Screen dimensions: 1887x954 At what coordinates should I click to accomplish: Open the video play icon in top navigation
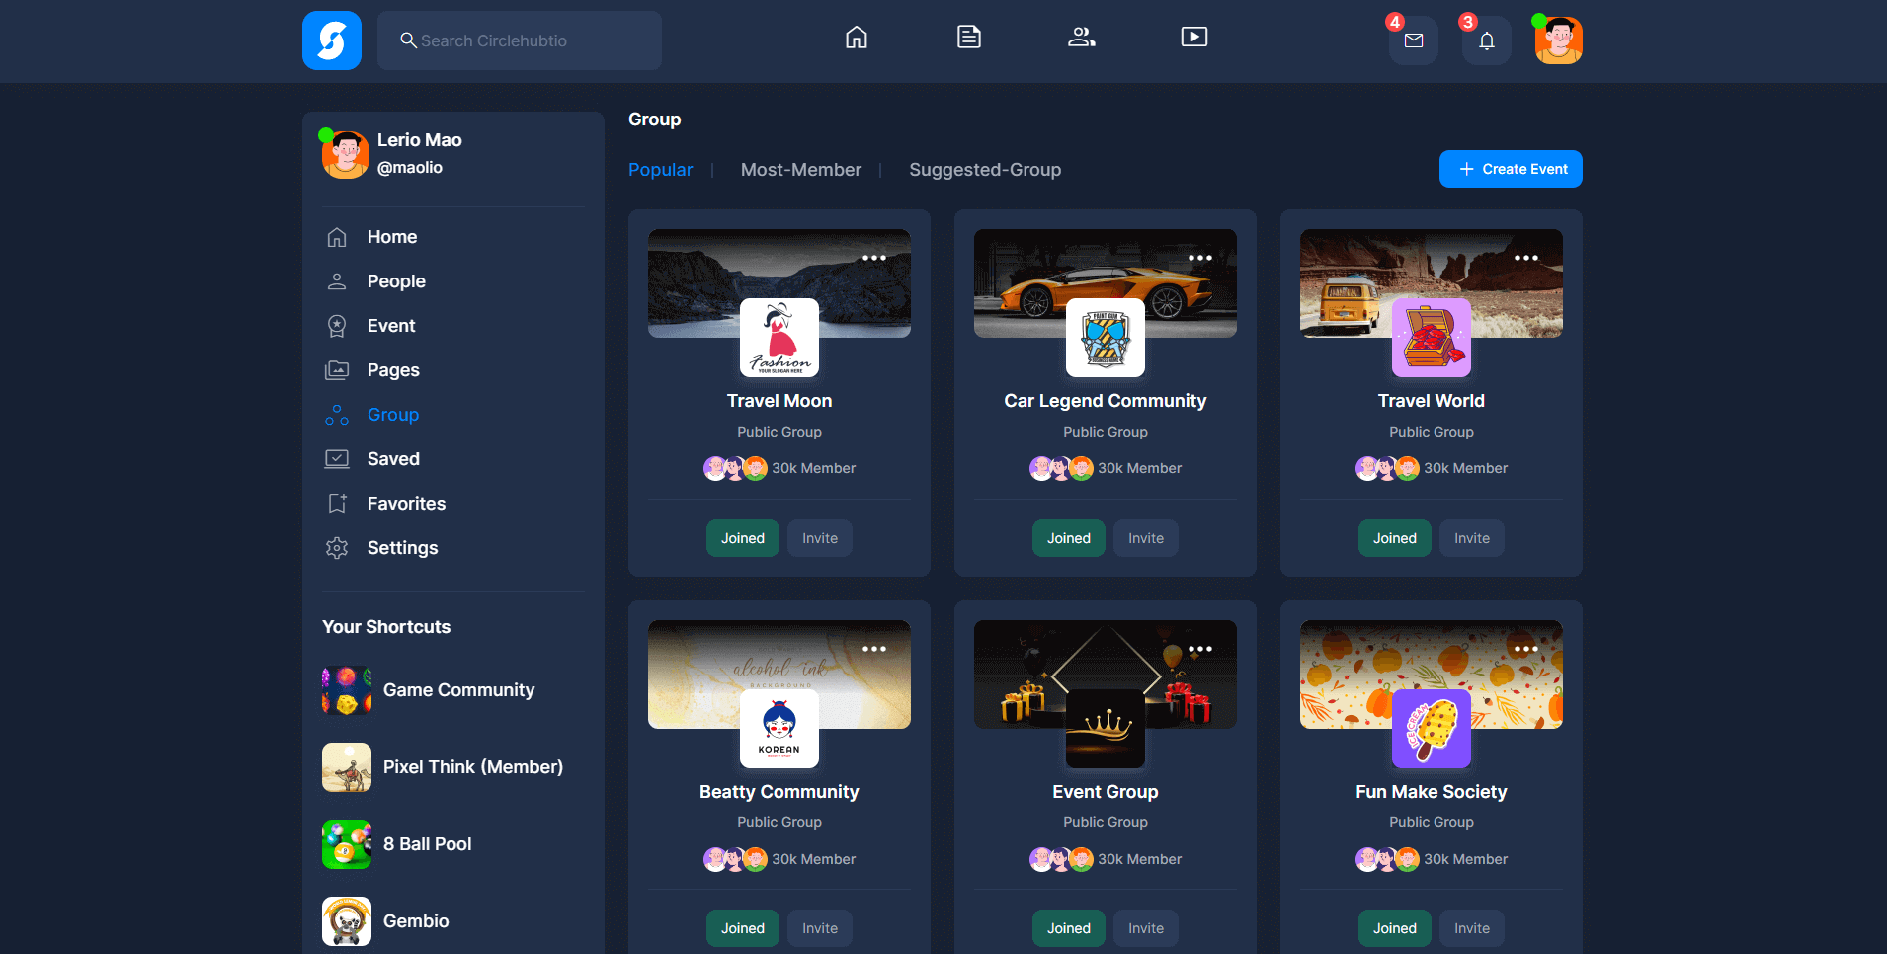pyautogui.click(x=1194, y=38)
